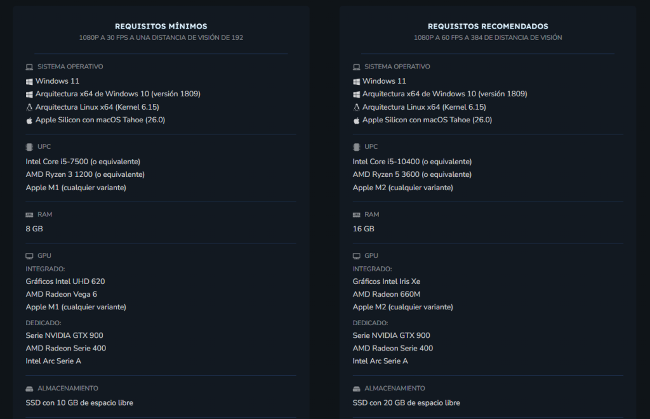This screenshot has height=419, width=650.
Task: Click the CPU chip icon in minimum requirements
Action: 29,147
